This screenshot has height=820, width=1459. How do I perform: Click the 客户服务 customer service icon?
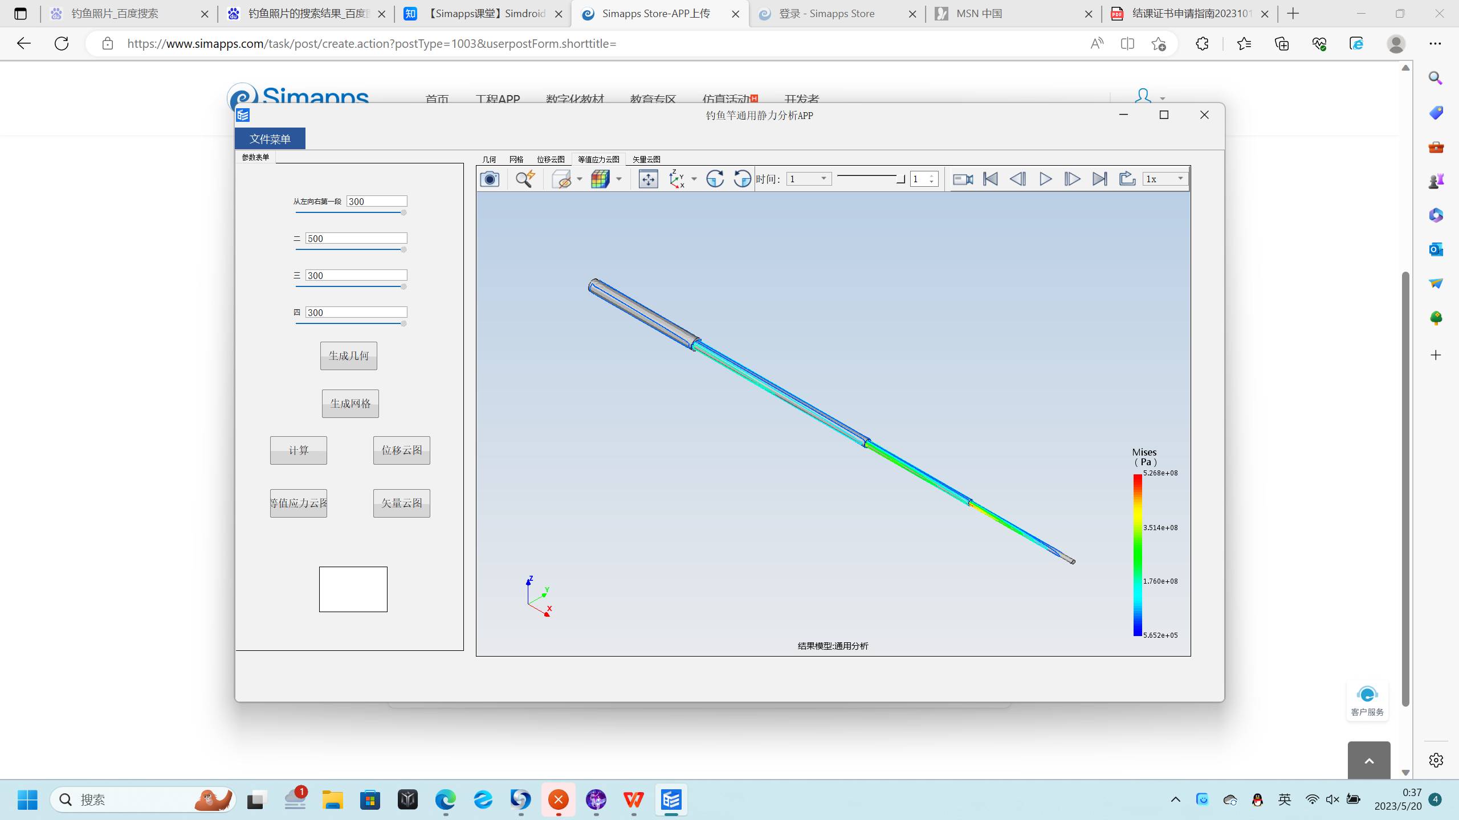(x=1367, y=701)
